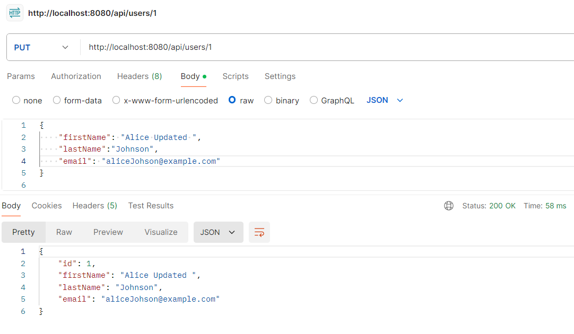This screenshot has width=574, height=334.
Task: Click the request URL input field
Action: click(x=318, y=47)
